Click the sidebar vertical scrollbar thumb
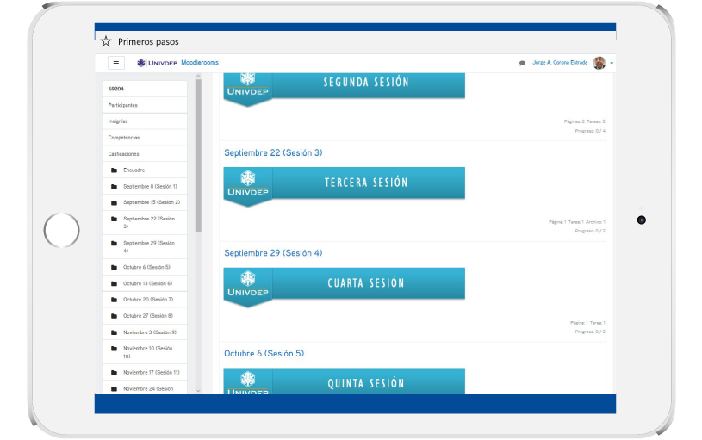This screenshot has height=440, width=702. coord(198,155)
